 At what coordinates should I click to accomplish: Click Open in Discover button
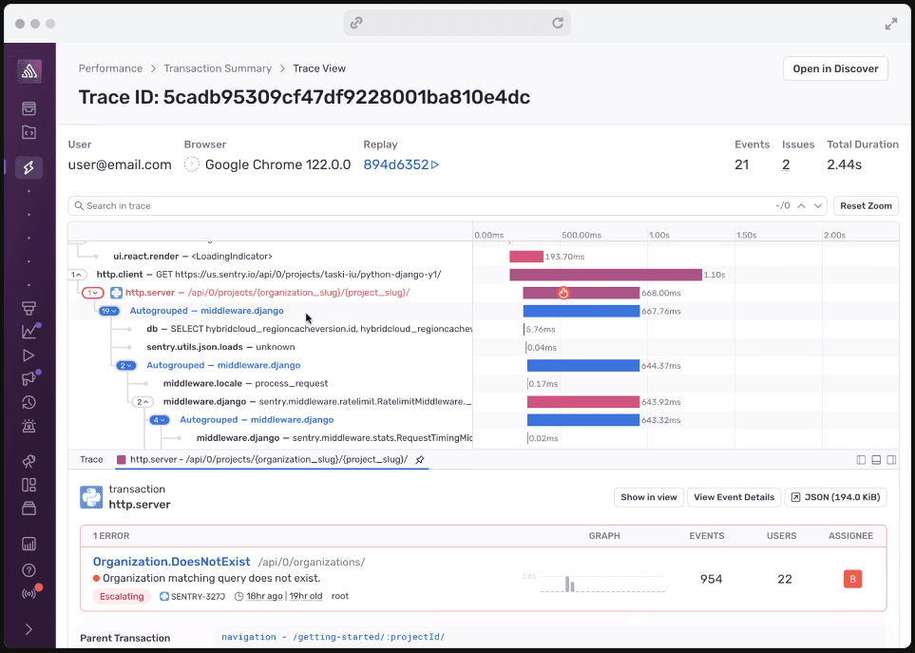click(835, 68)
